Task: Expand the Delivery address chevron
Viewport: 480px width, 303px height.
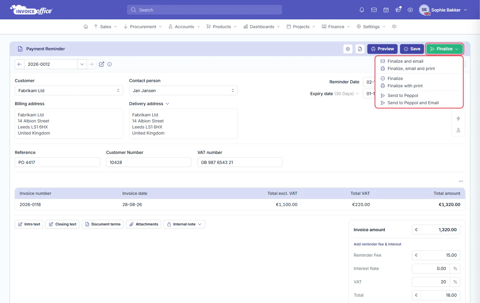Action: (167, 104)
